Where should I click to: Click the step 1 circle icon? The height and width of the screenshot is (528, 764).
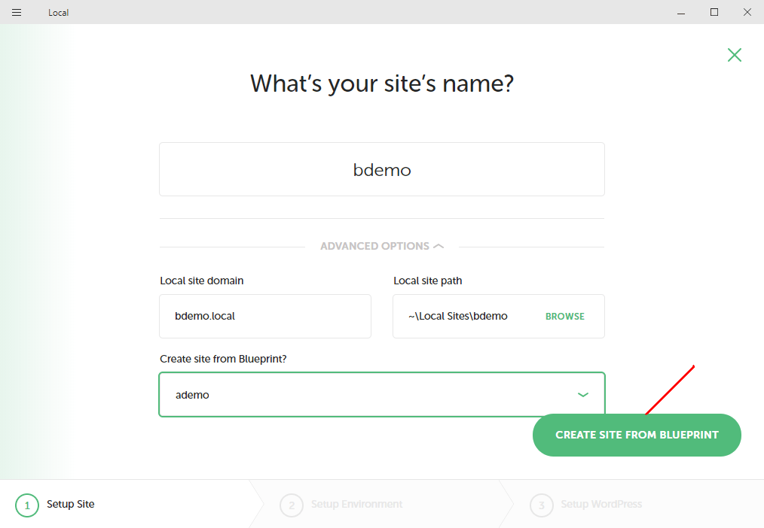coord(27,505)
